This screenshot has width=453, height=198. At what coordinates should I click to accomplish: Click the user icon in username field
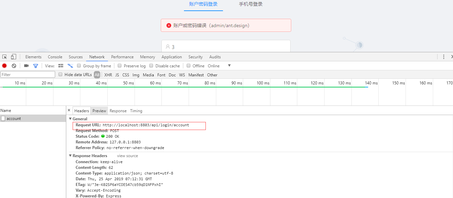coord(168,47)
